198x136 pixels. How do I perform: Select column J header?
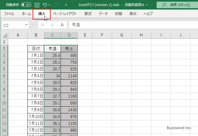tap(180, 35)
